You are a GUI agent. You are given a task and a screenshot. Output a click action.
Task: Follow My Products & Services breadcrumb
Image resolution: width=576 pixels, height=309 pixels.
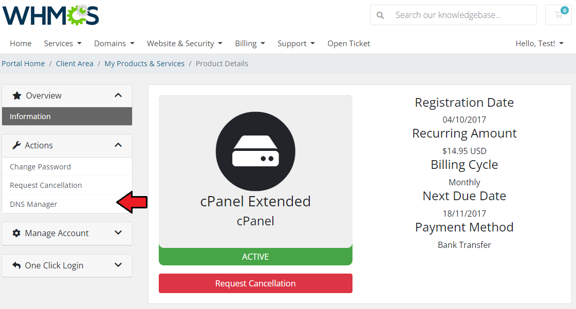(x=144, y=64)
